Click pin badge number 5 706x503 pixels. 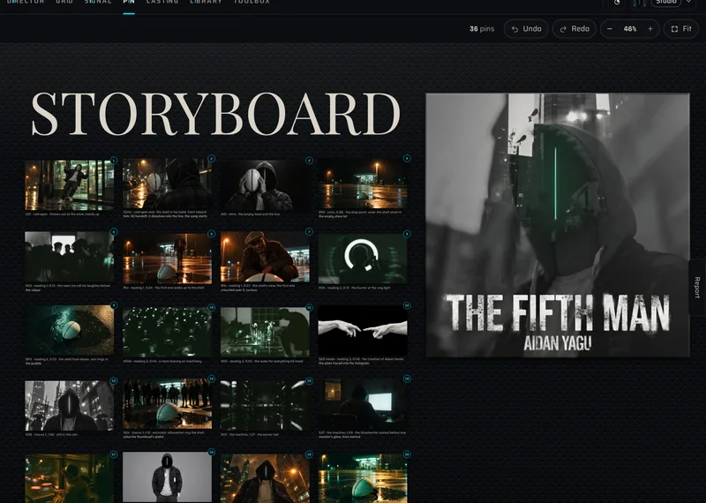(x=114, y=232)
